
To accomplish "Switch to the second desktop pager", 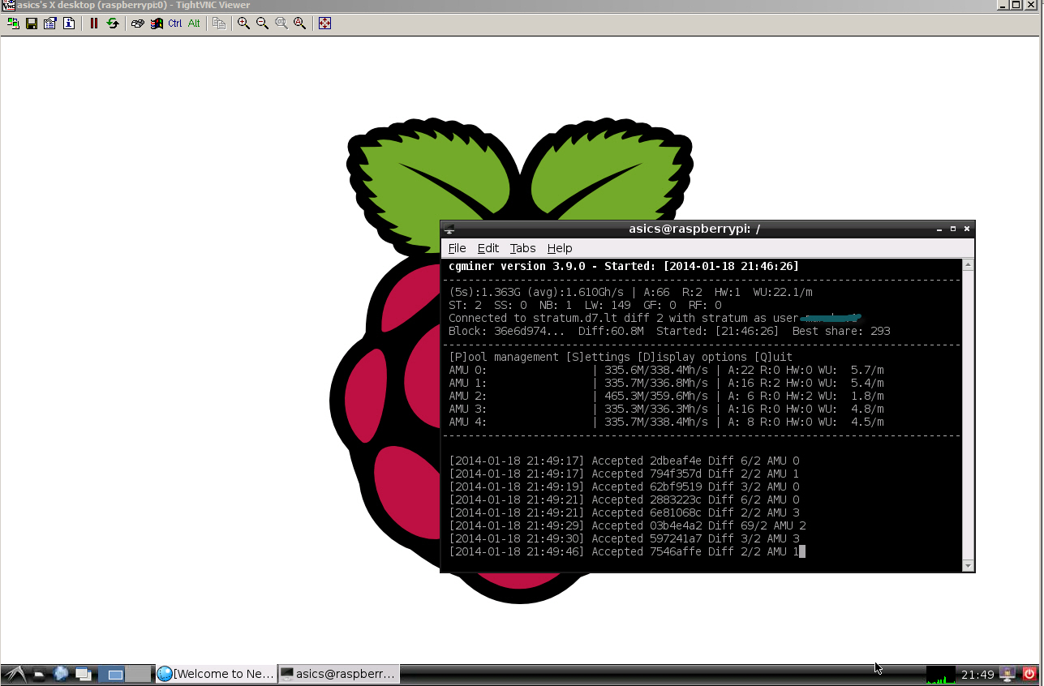I will coord(140,674).
